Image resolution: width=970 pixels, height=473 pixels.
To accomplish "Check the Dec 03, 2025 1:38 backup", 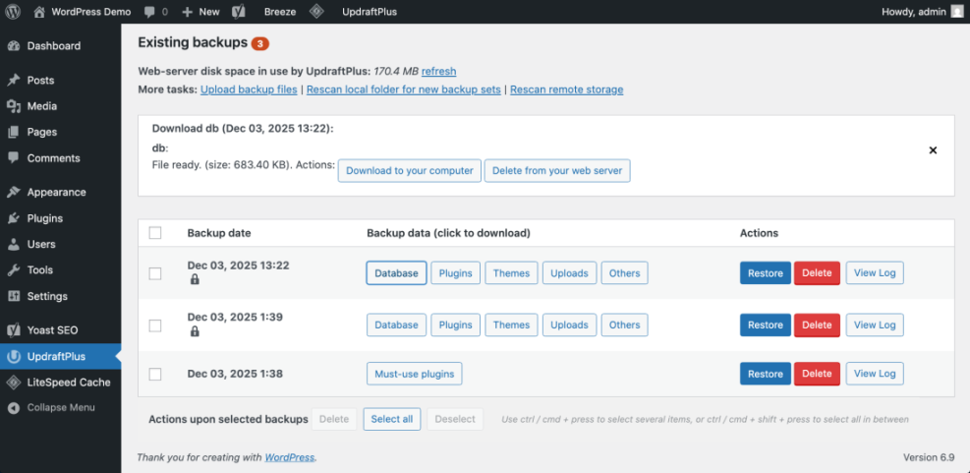I will click(155, 374).
